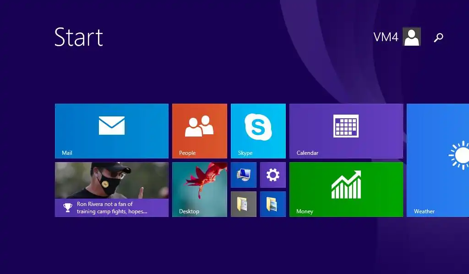Image resolution: width=469 pixels, height=274 pixels.
Task: Open the Pictures folder tile
Action: pyautogui.click(x=273, y=204)
